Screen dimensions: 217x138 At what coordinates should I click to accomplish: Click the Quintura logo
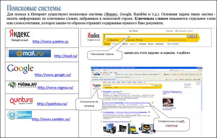click(21, 101)
